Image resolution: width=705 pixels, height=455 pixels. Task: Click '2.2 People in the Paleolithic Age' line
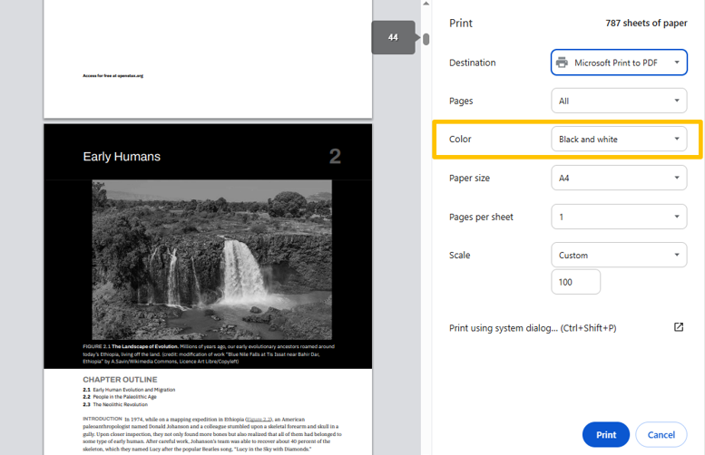[120, 397]
